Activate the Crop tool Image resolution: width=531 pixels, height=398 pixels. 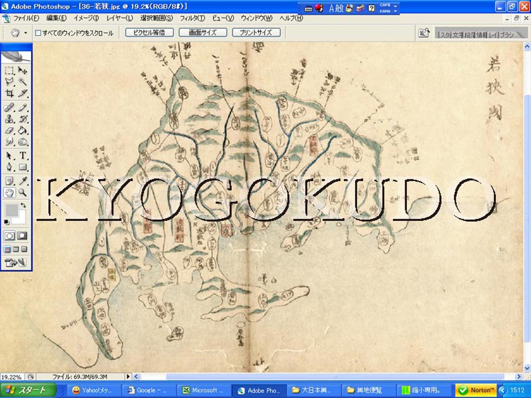(x=9, y=93)
